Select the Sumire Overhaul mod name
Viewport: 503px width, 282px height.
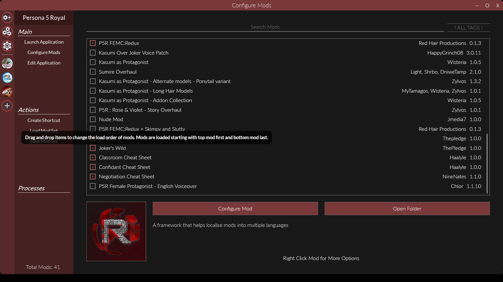(118, 72)
